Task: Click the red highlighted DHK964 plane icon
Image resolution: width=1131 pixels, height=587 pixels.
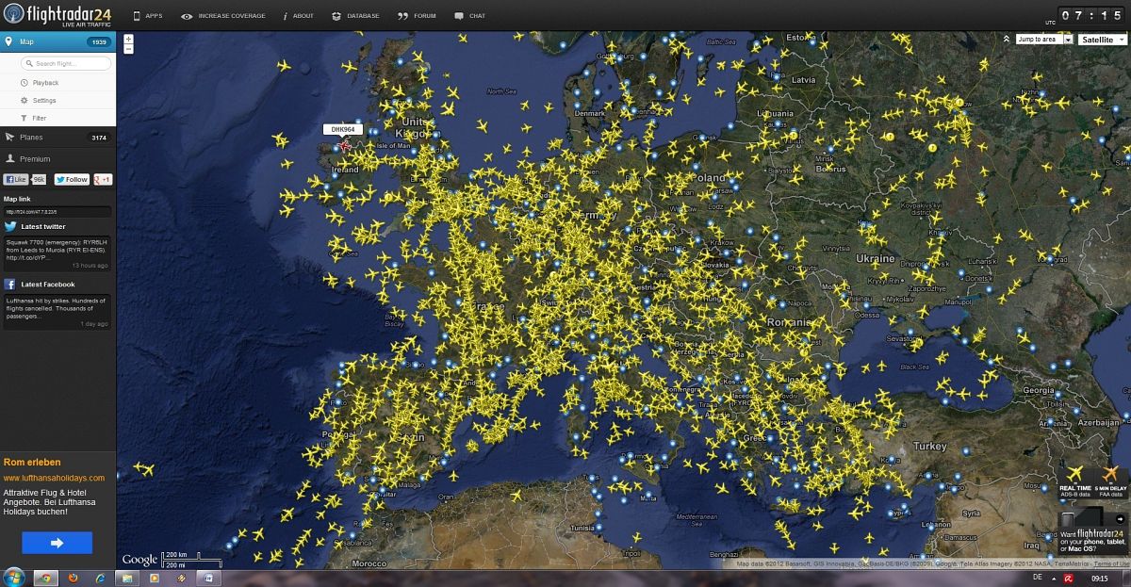Action: 345,146
